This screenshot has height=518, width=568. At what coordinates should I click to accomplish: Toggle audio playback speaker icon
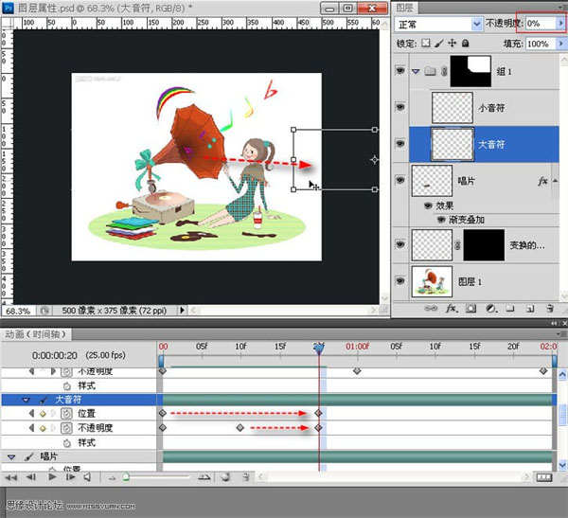point(86,477)
